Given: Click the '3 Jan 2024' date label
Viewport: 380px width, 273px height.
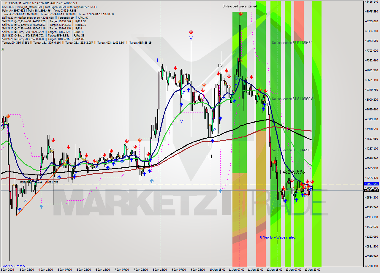Looking at the screenshot, I should (8, 270).
